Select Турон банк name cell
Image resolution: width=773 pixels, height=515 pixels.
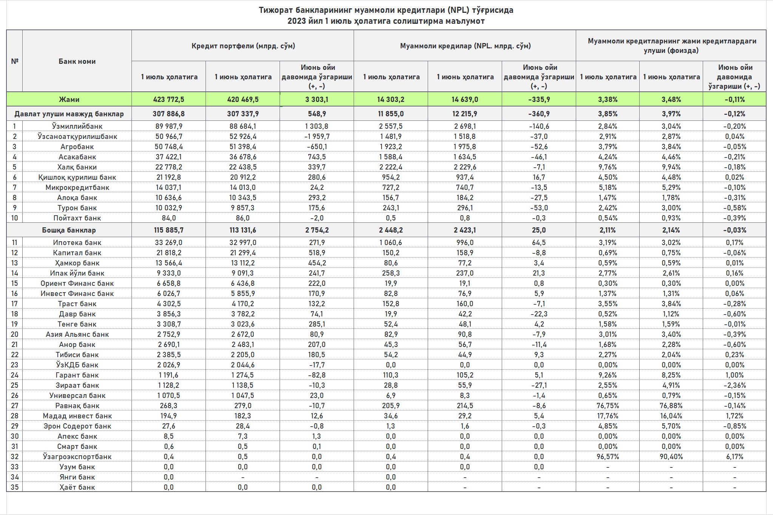click(77, 208)
